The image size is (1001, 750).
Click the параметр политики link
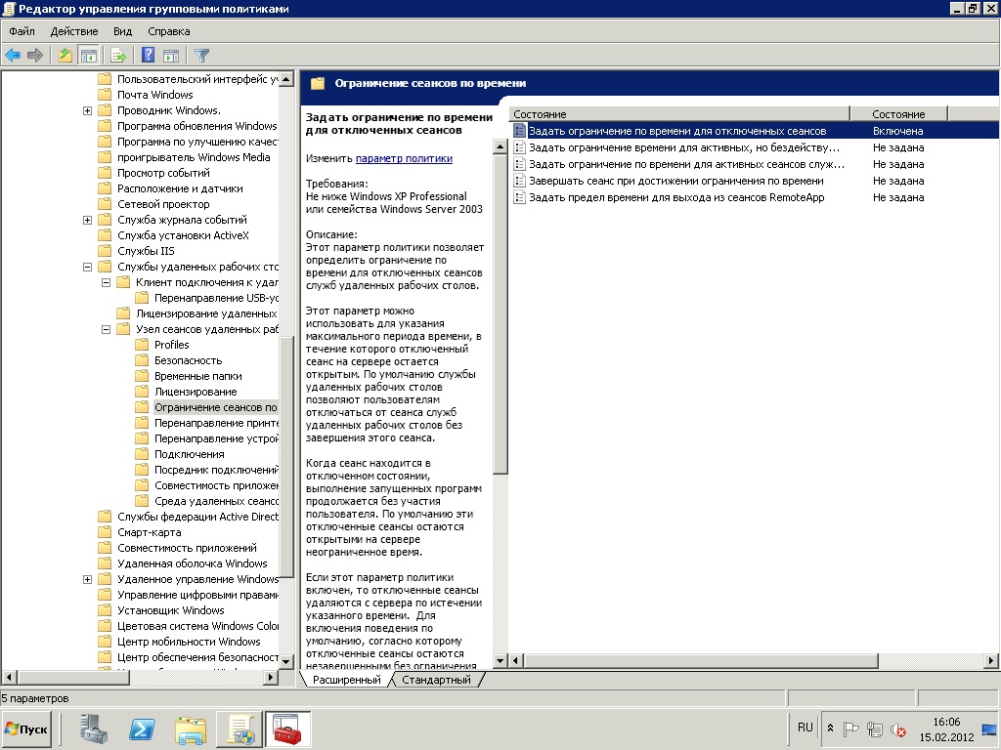[404, 158]
